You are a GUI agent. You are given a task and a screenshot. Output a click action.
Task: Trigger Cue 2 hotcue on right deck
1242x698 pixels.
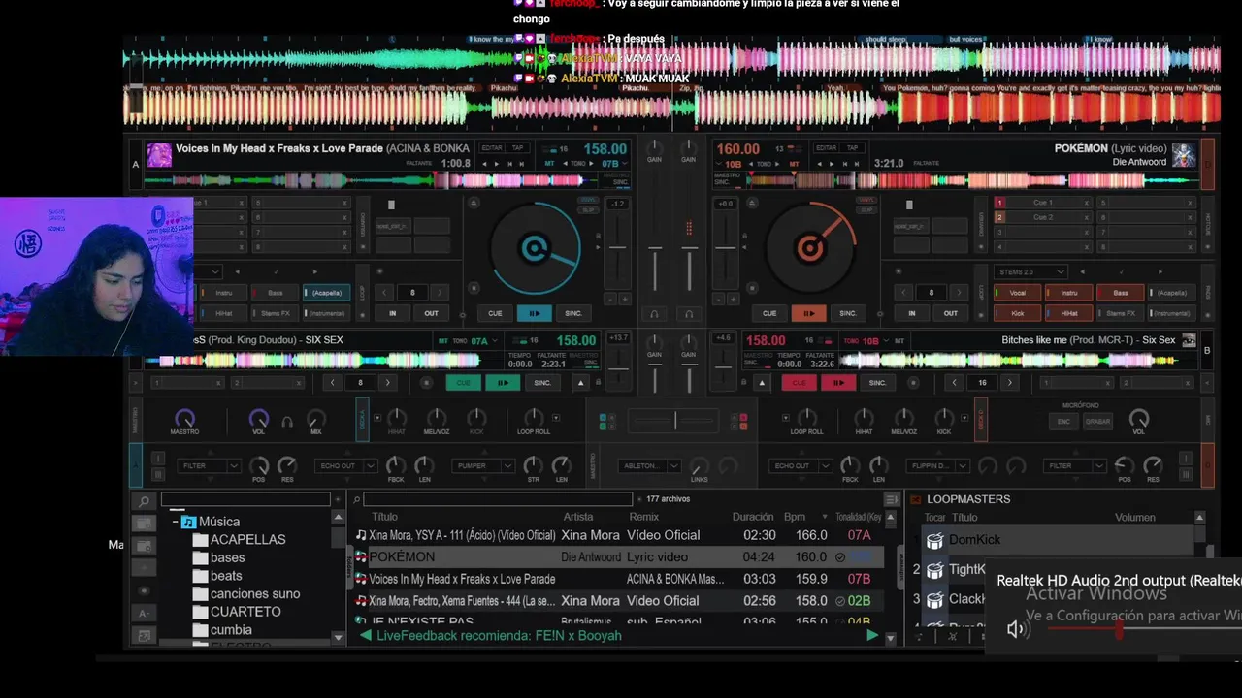coord(1042,217)
